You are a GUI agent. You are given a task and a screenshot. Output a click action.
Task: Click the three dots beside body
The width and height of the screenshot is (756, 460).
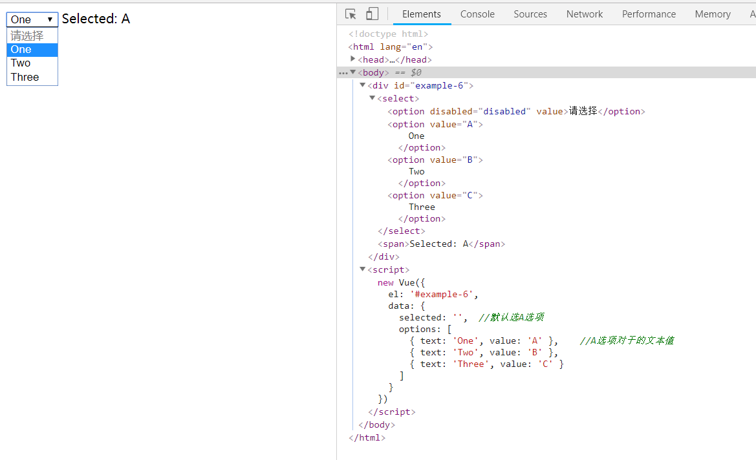tap(343, 73)
